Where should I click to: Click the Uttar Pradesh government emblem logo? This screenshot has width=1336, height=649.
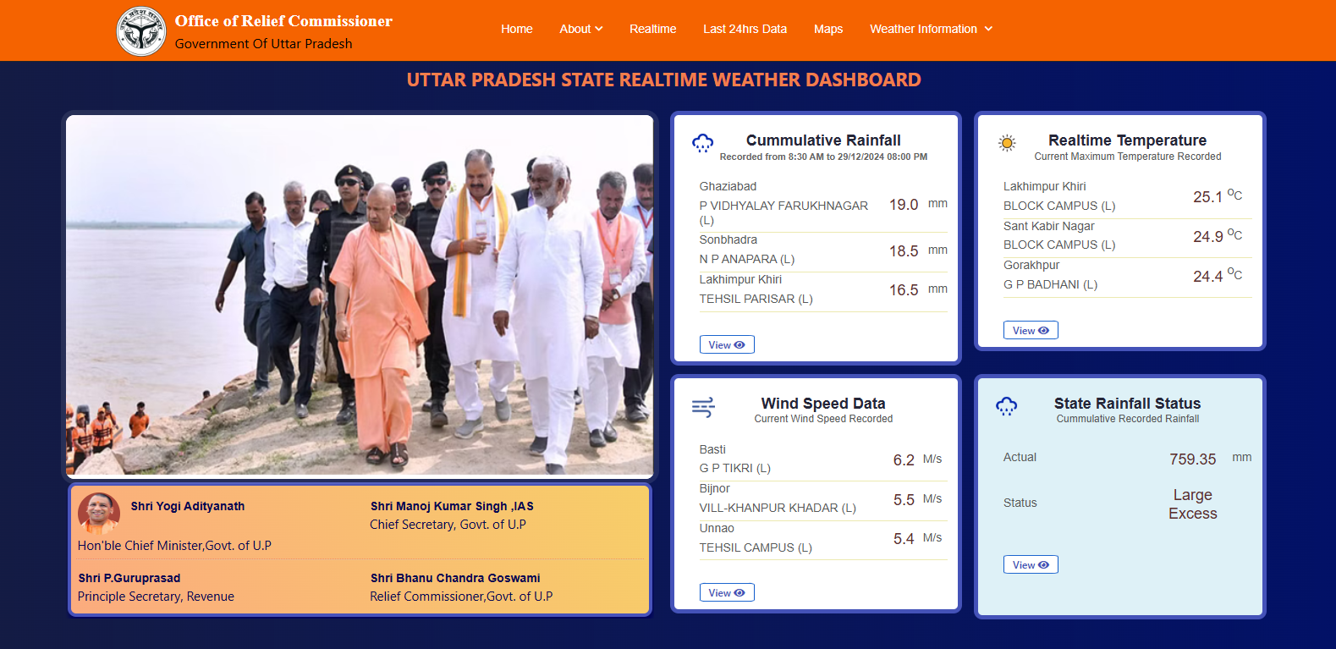click(x=141, y=31)
